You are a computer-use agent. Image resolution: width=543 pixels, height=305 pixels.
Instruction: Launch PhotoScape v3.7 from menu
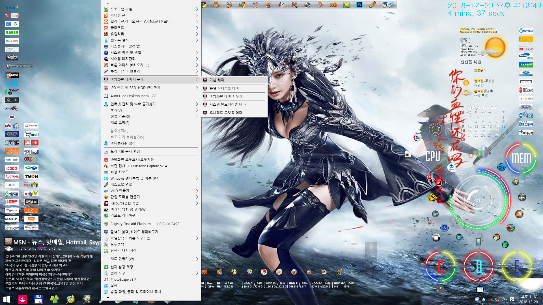[151, 279]
